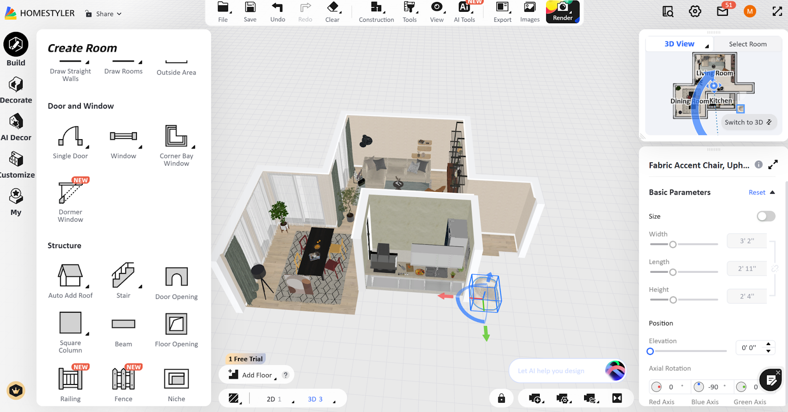Open the premium crown icon
This screenshot has width=788, height=412.
tap(16, 391)
